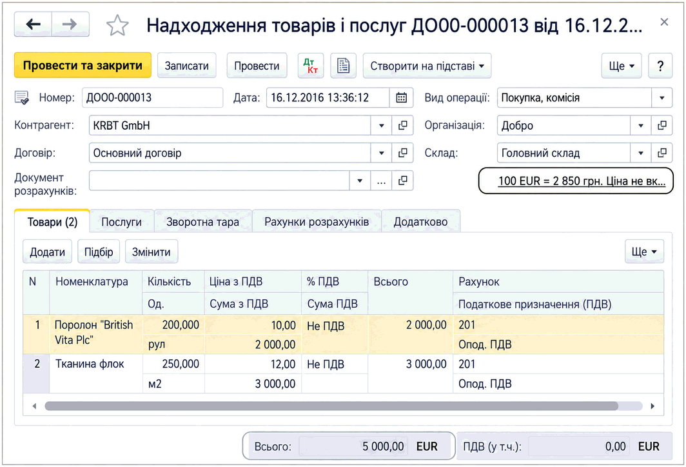The width and height of the screenshot is (686, 467).
Task: Open KRBT GmbH contractor card icon
Action: (x=402, y=126)
